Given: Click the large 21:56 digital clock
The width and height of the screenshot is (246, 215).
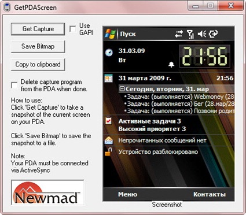Looking at the screenshot, I should point(205,56).
